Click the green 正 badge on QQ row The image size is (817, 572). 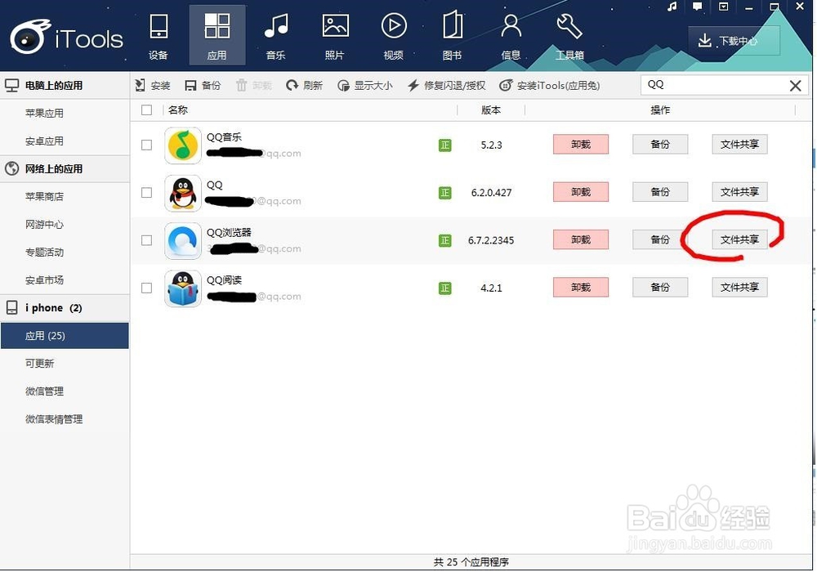coord(445,193)
